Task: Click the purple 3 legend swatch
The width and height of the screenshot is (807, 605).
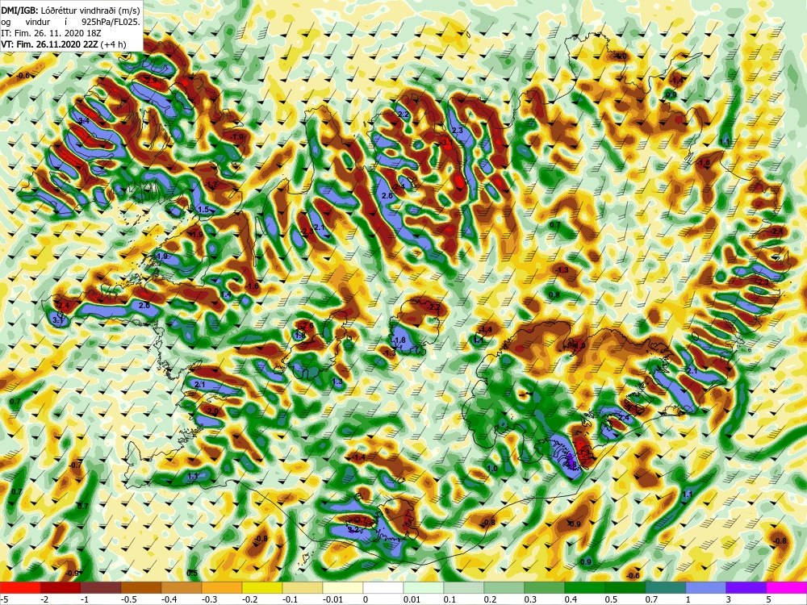Action: tap(746, 588)
